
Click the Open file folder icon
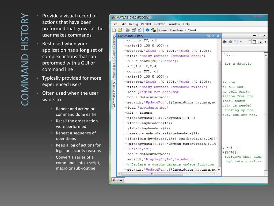pos(120,30)
